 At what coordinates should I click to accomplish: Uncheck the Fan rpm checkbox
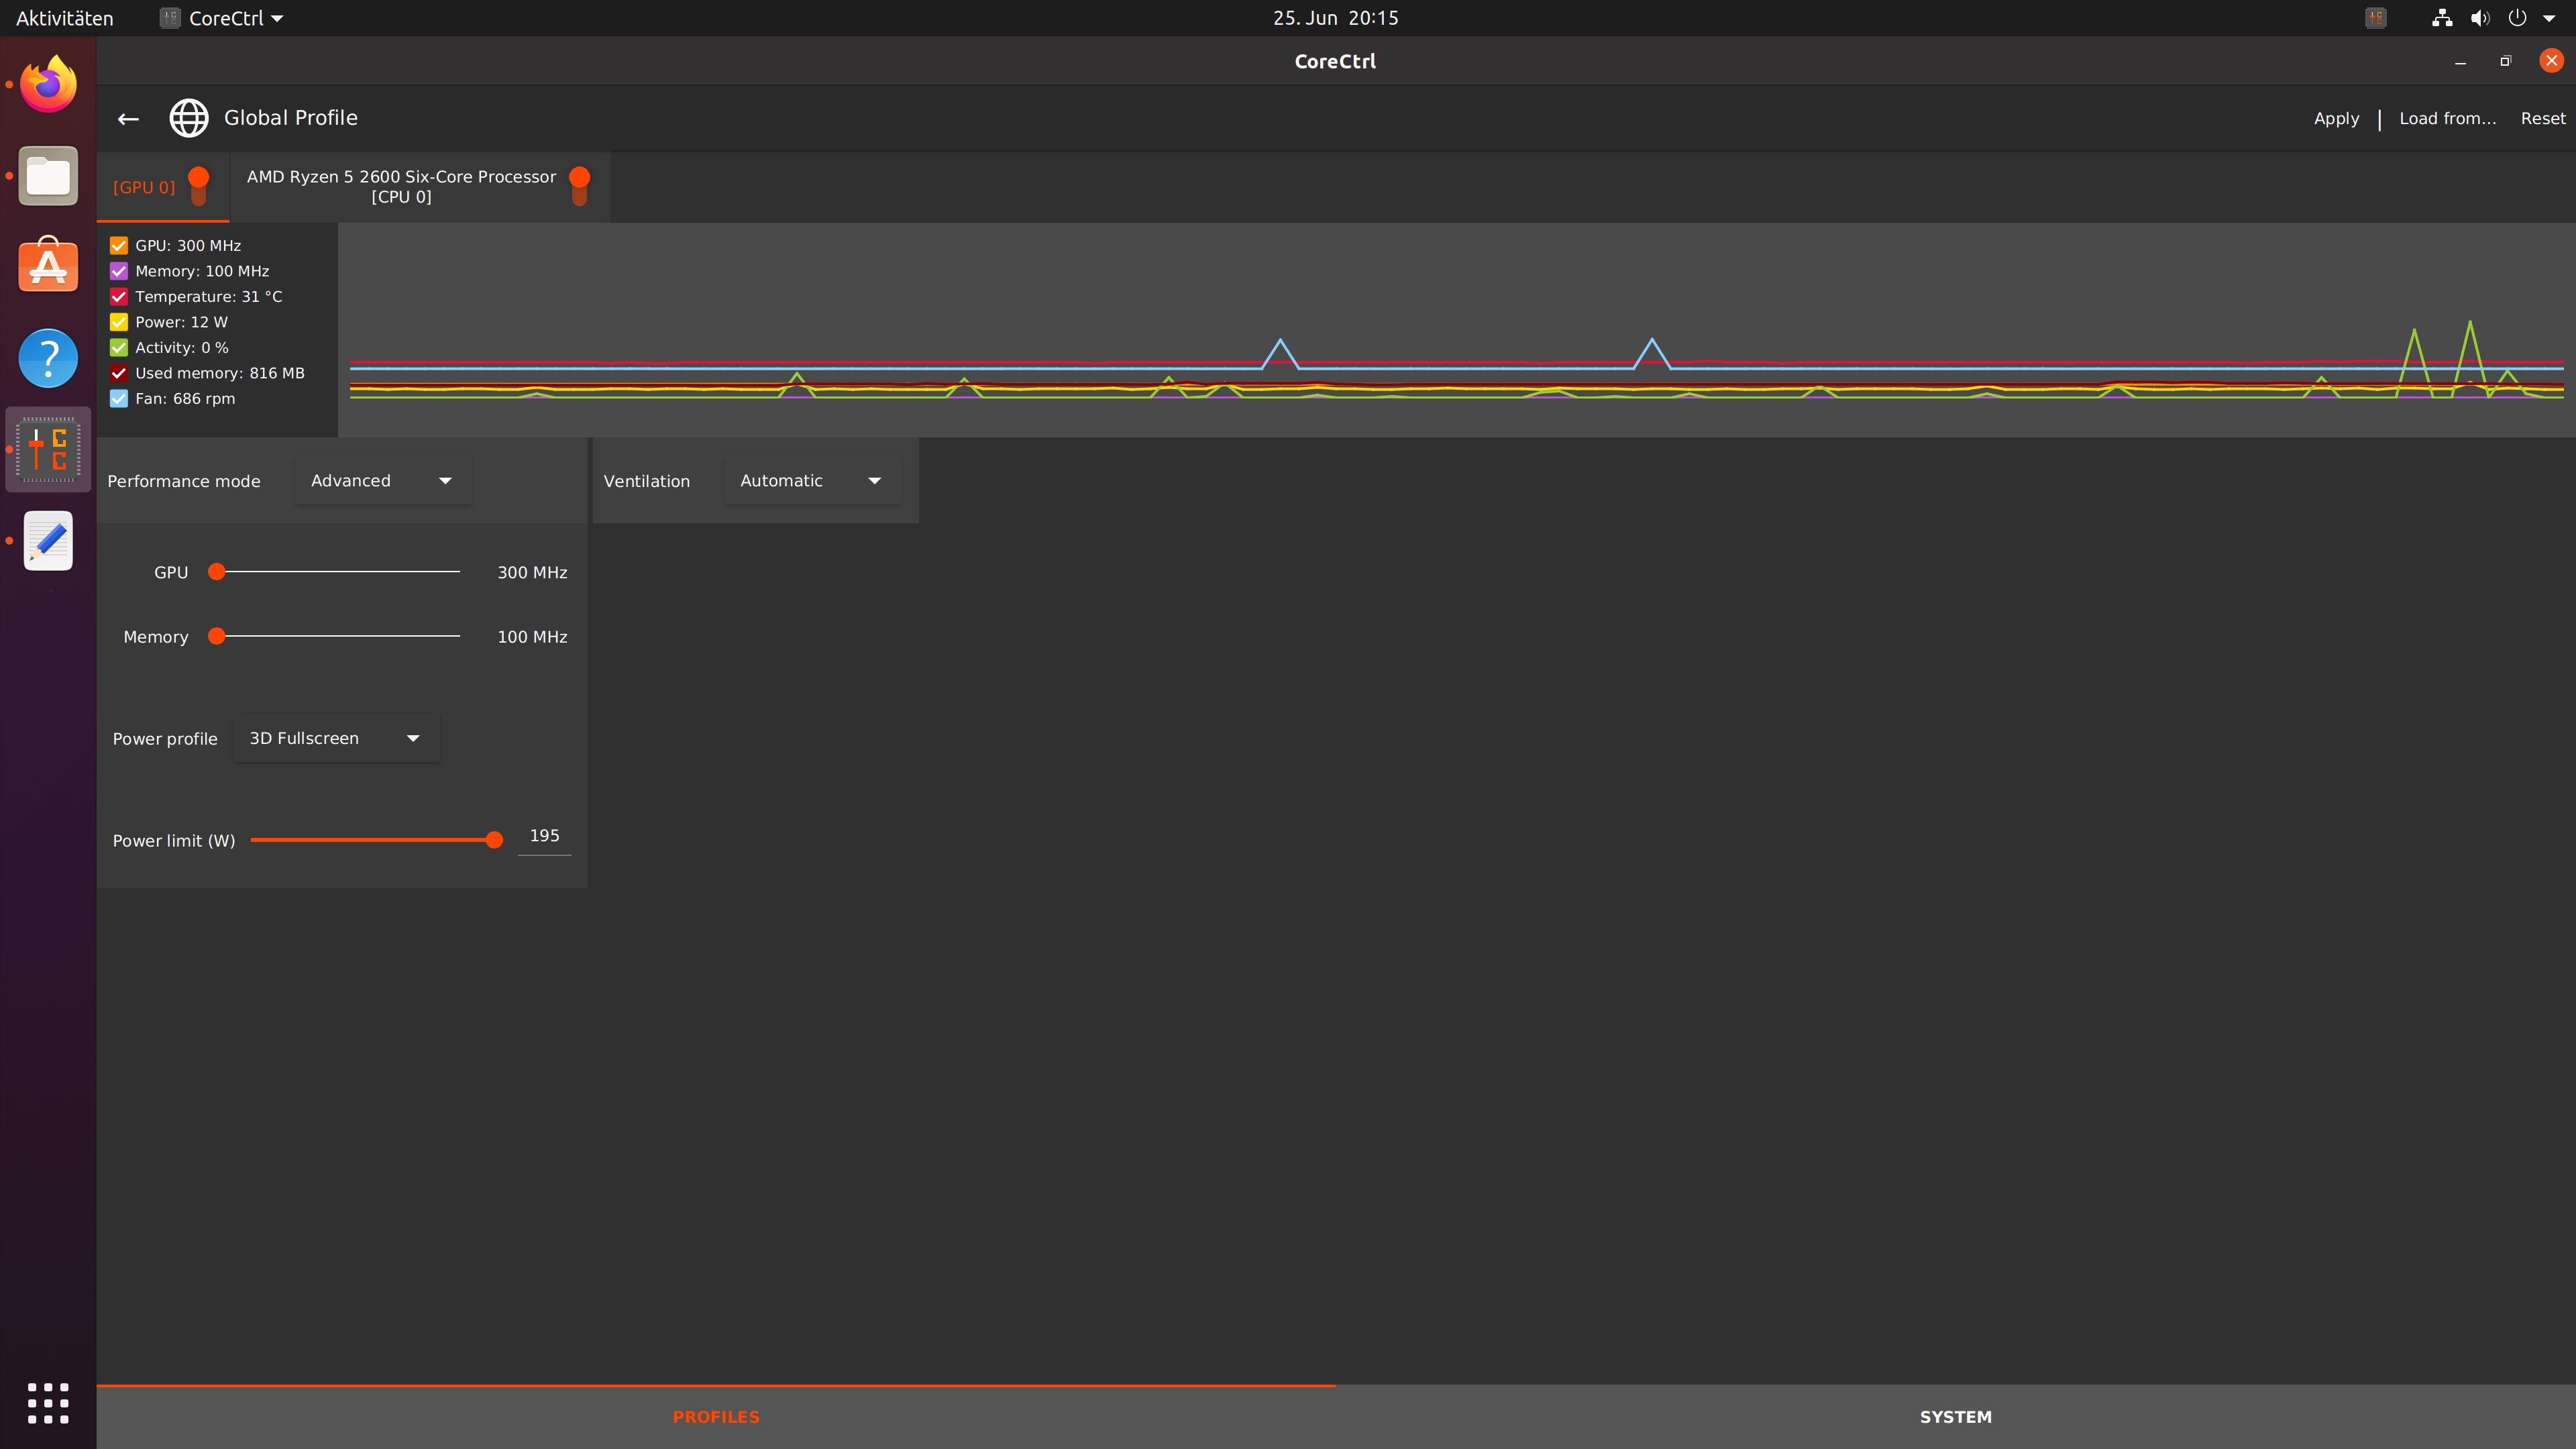[119, 399]
